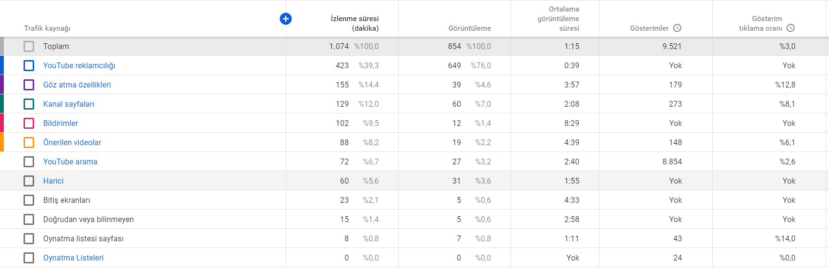
Task: Open the Oynatma Listeleri link
Action: pos(73,258)
